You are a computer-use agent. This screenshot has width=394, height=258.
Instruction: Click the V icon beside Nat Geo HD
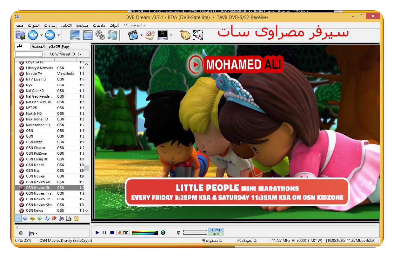pyautogui.click(x=22, y=91)
